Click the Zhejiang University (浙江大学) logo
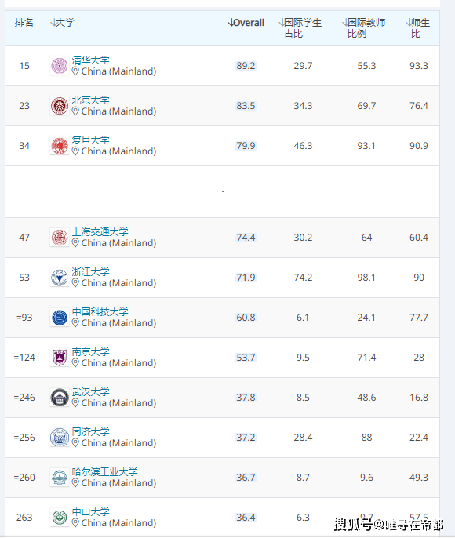The height and width of the screenshot is (538, 455). coord(60,278)
